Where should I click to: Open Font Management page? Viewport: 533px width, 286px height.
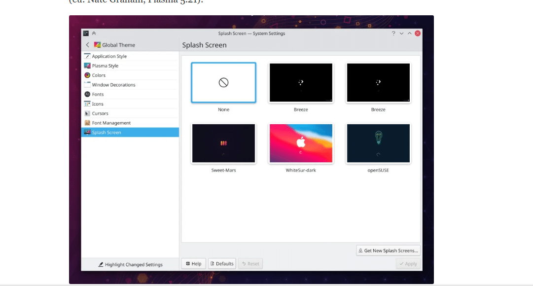pyautogui.click(x=130, y=123)
